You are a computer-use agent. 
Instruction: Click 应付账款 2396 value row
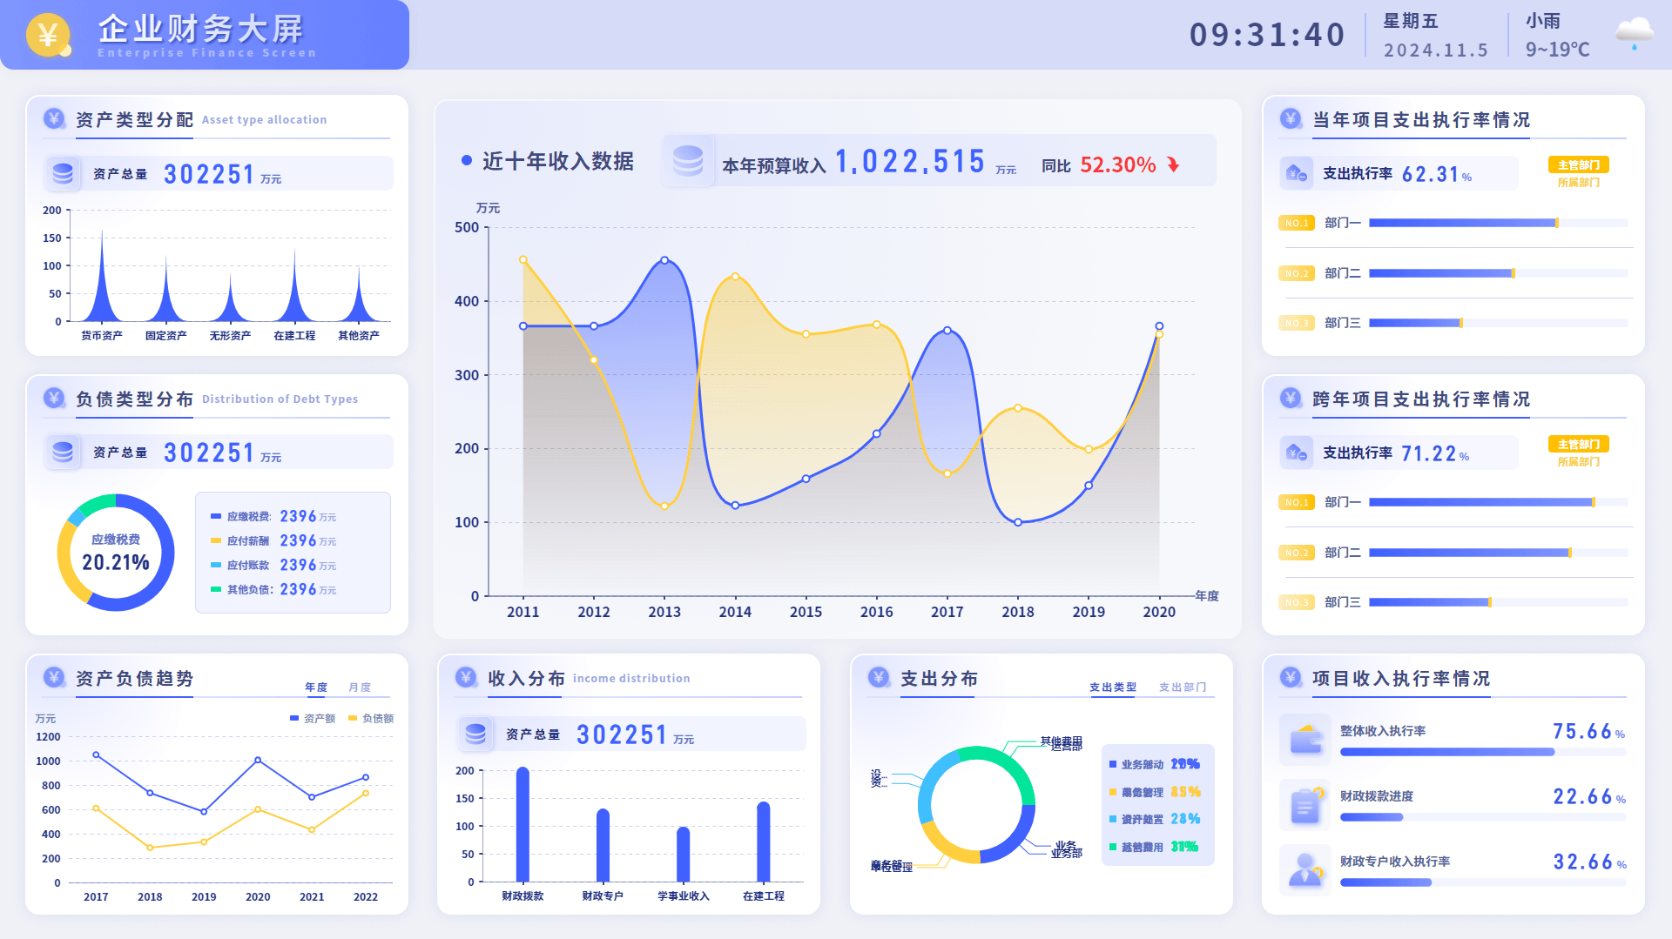coord(273,565)
